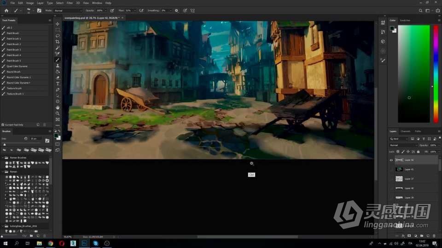The image size is (442, 248).
Task: Toggle lock transparent pixels
Action: (x=398, y=152)
